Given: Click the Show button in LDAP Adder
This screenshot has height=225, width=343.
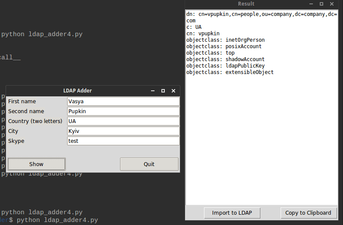Looking at the screenshot, I should point(36,164).
